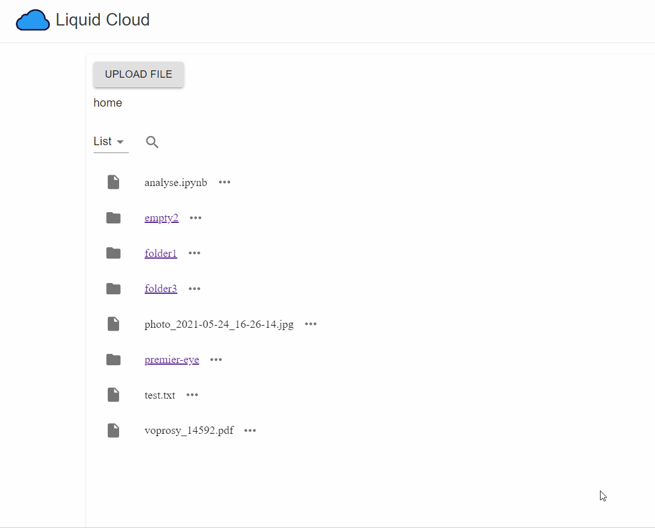Image resolution: width=655 pixels, height=528 pixels.
Task: Click the file icon beside analyse.ipynb
Action: click(113, 182)
